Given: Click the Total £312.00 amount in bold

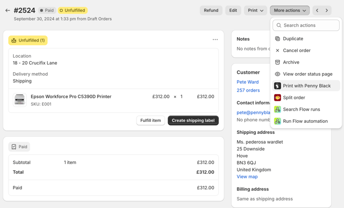Looking at the screenshot, I should 205,172.
